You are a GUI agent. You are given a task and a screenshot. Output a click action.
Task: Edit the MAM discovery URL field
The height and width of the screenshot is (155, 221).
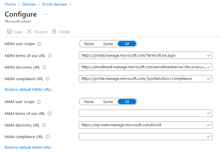(x=146, y=125)
